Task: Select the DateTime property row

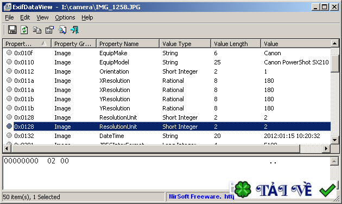Action: 167,136
